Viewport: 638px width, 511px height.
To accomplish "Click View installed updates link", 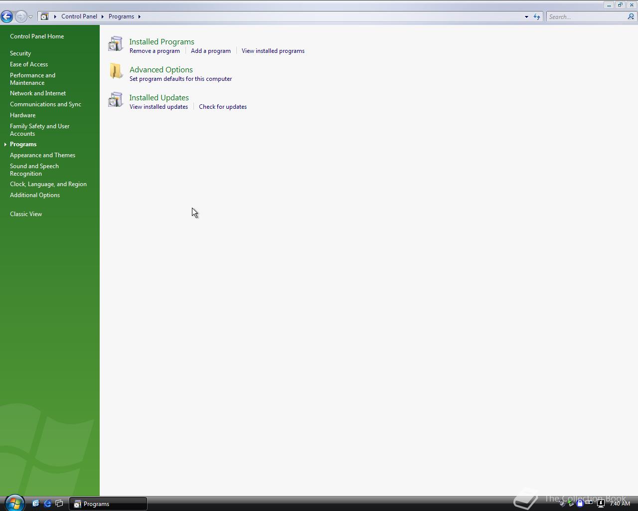I will pyautogui.click(x=159, y=107).
